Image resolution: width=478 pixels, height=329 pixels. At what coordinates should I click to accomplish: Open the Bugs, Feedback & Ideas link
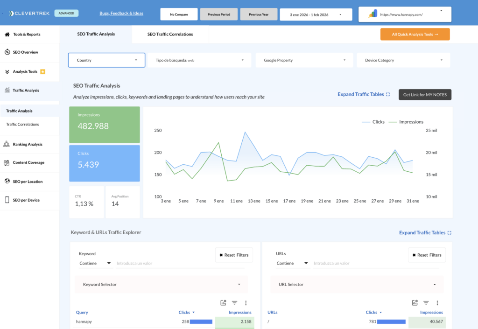point(121,13)
